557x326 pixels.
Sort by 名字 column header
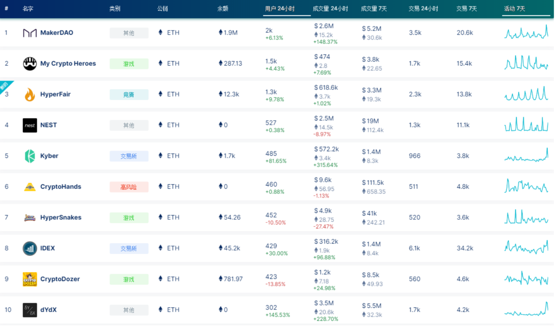tap(28, 8)
